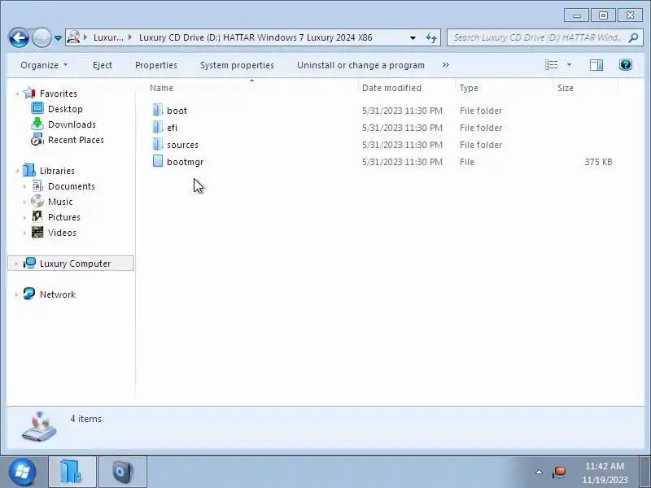Select Network in navigation pane
This screenshot has width=651, height=488.
tap(58, 294)
